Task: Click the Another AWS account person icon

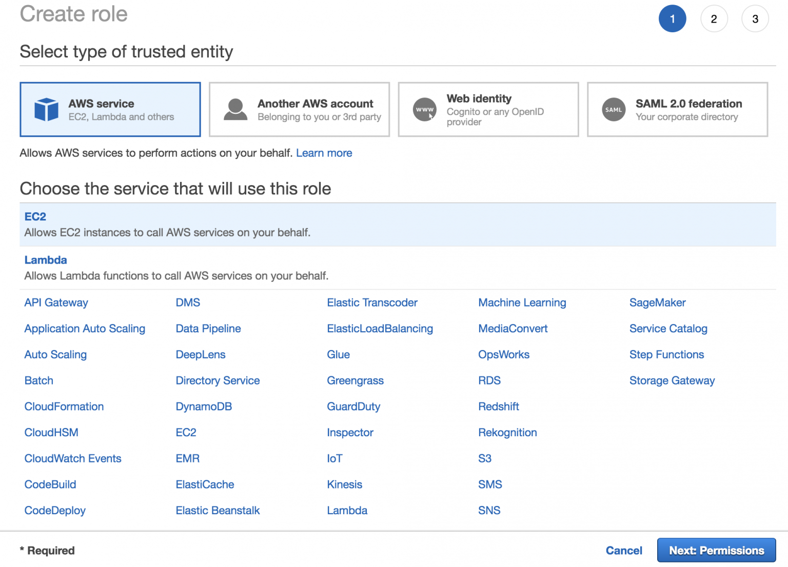Action: (235, 109)
